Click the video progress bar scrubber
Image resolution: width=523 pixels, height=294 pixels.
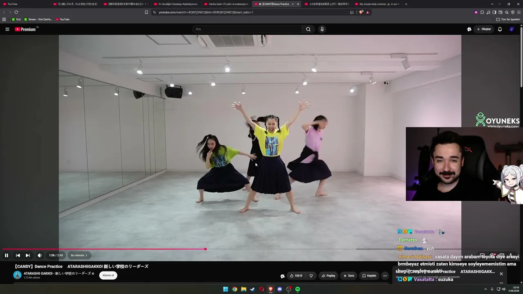(x=205, y=249)
